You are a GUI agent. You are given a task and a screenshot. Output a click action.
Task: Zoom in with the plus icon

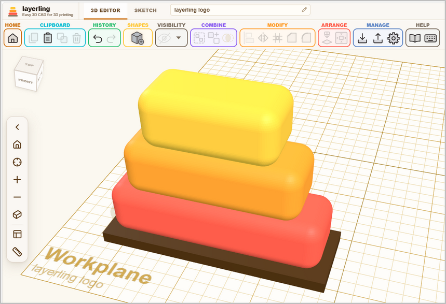(x=17, y=180)
